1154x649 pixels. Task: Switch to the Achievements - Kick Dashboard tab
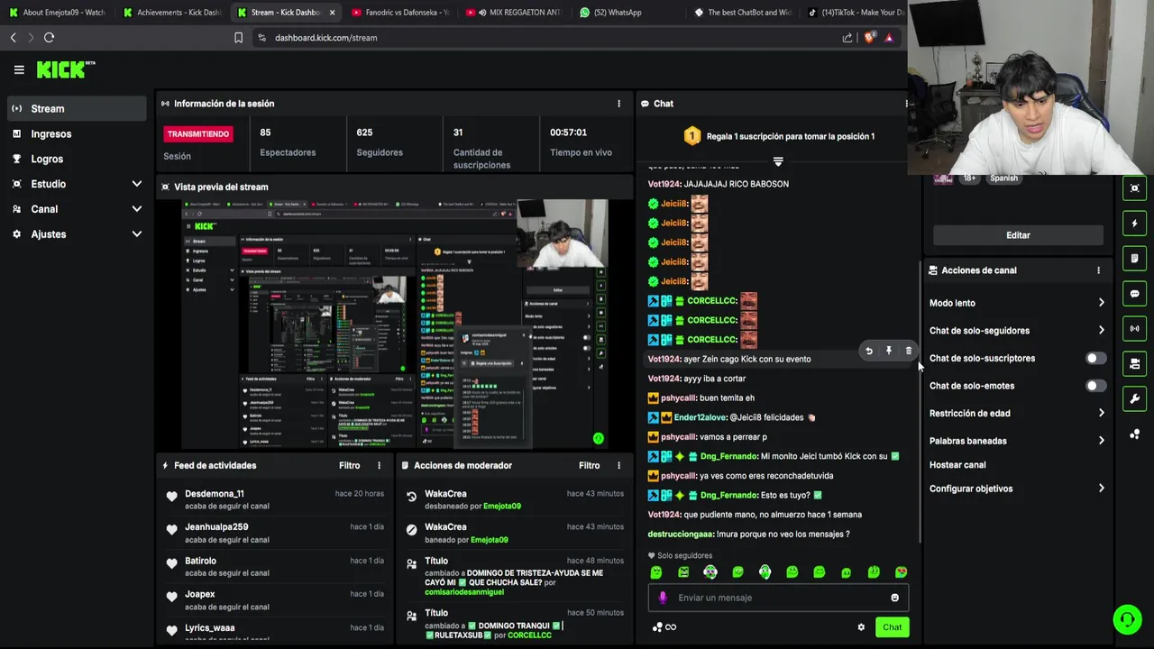(x=171, y=13)
